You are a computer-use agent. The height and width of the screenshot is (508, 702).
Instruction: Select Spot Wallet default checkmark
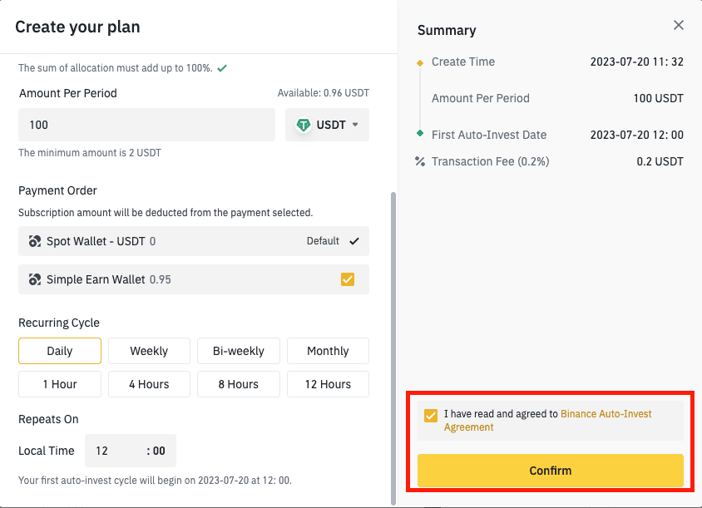pyautogui.click(x=354, y=241)
